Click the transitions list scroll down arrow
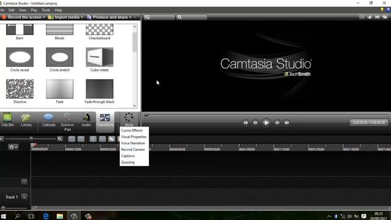Screen dimensions: 391x220 [134, 106]
